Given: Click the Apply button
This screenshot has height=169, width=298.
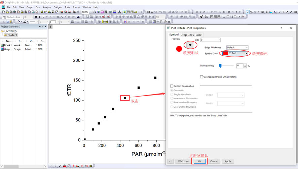Looking at the screenshot, I should 228,161.
